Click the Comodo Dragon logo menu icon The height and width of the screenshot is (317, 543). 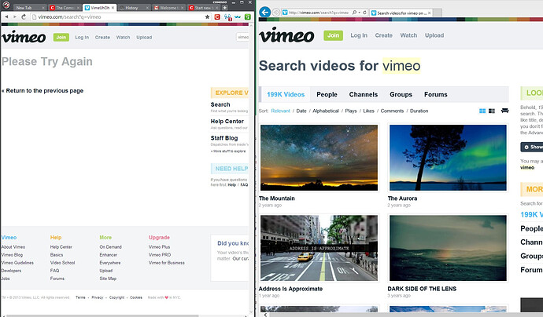click(x=6, y=5)
